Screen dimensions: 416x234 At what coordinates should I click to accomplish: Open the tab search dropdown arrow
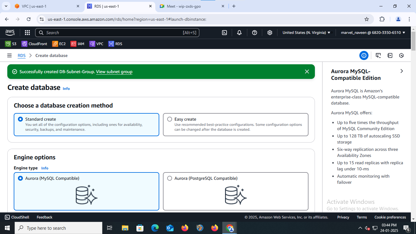pos(6,6)
